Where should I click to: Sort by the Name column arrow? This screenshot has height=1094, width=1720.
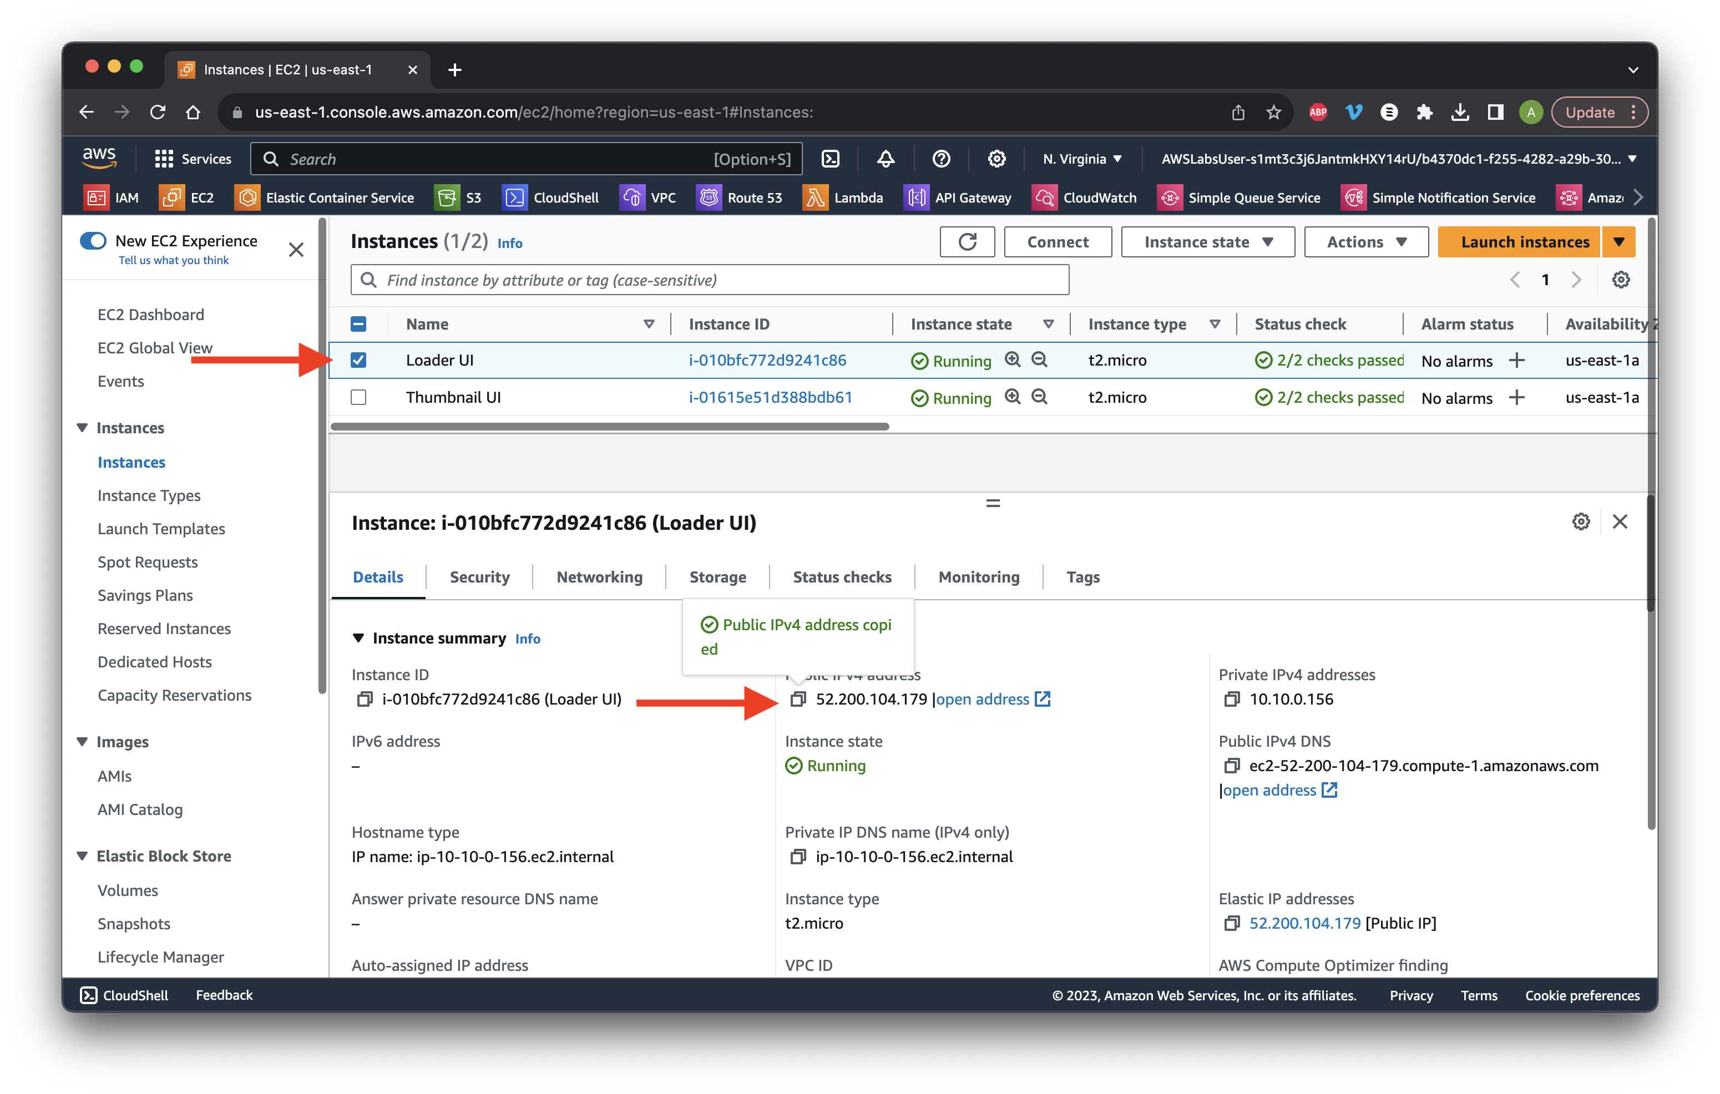tap(649, 324)
